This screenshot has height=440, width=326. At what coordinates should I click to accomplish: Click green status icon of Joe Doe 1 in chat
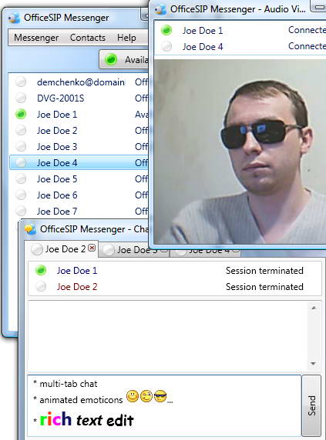pyautogui.click(x=41, y=270)
